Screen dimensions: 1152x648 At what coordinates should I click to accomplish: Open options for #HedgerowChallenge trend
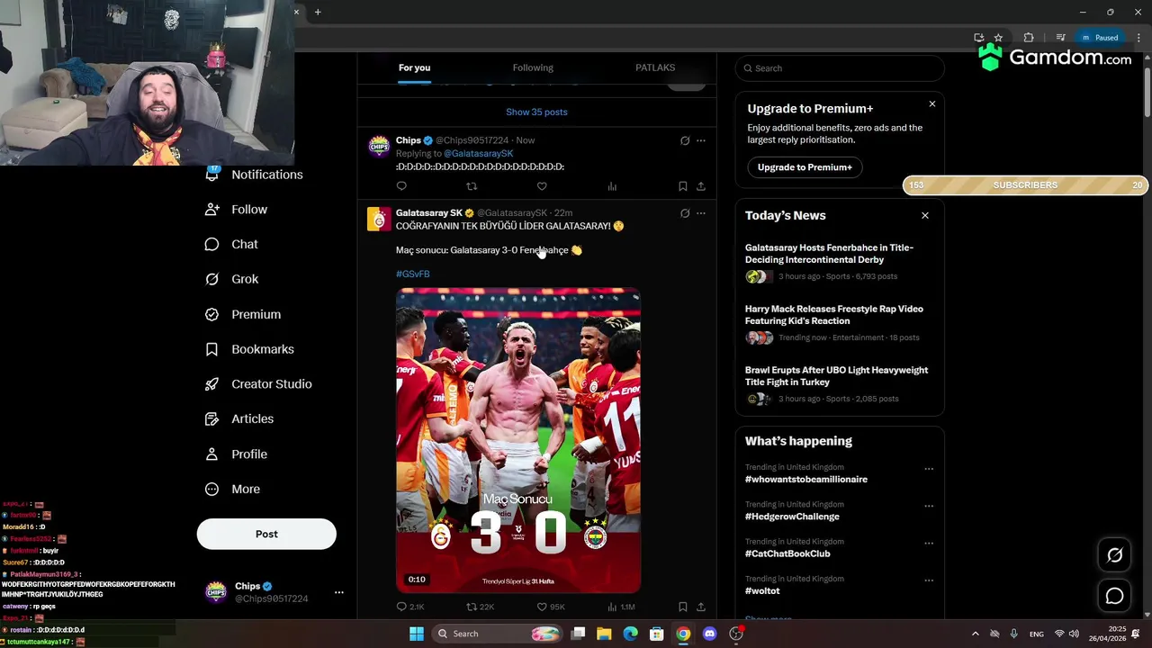(x=929, y=506)
